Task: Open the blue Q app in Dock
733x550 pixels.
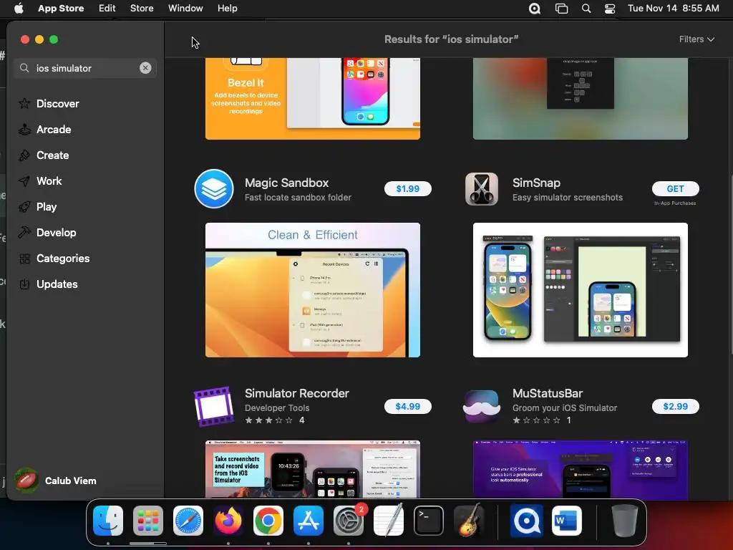Action: point(526,520)
